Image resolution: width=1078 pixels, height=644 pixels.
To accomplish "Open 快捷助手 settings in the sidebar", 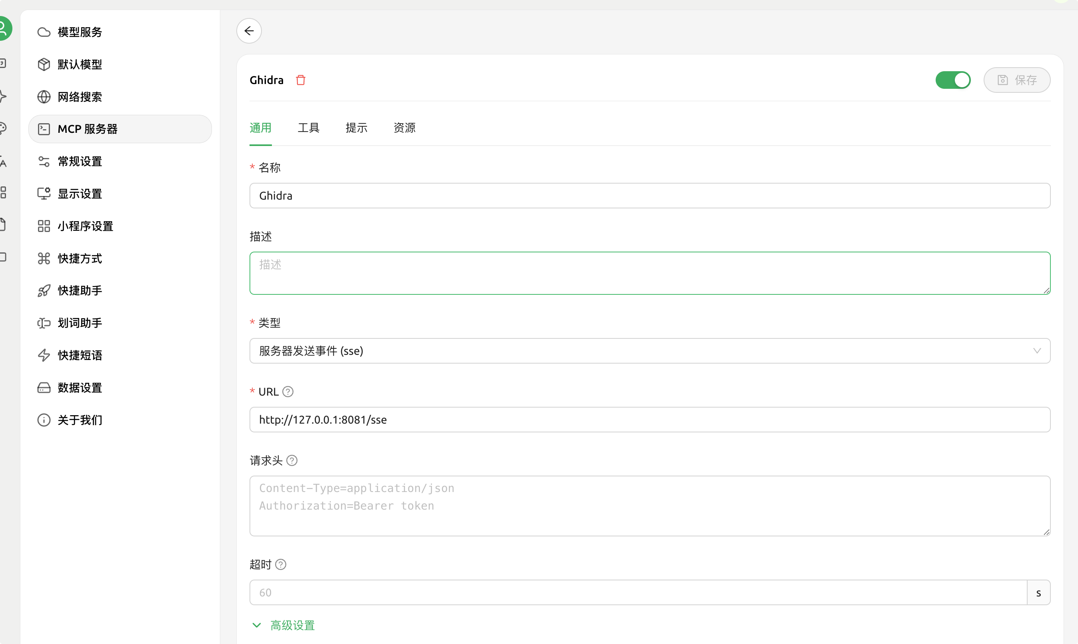I will pyautogui.click(x=80, y=290).
